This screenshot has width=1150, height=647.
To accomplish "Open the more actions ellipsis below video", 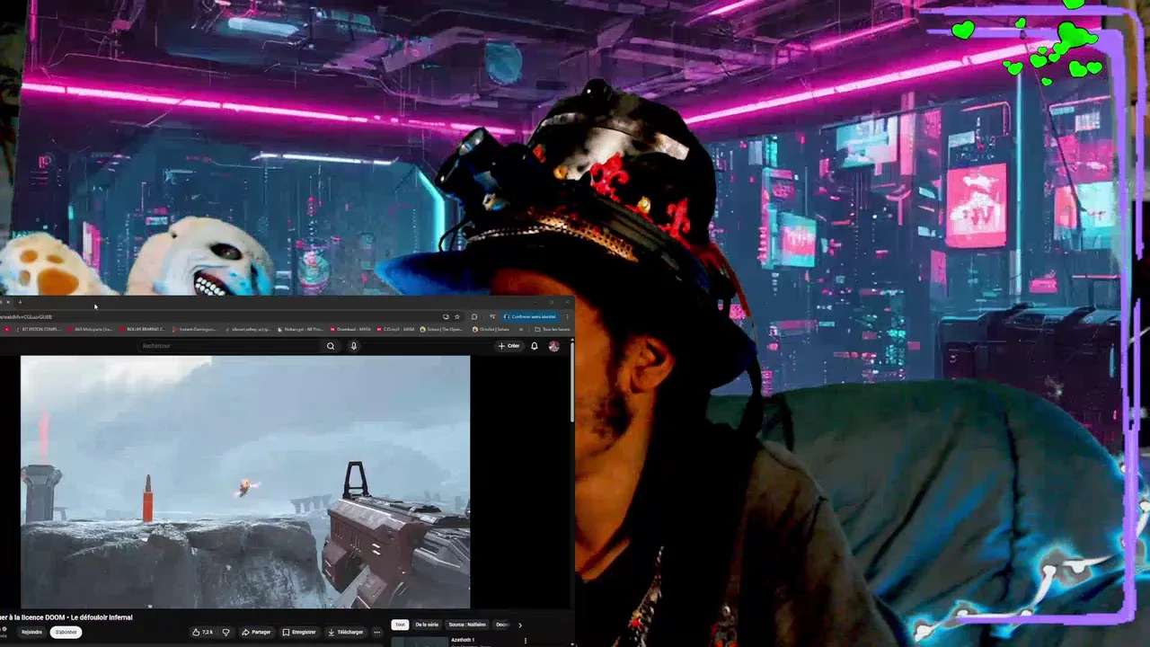I will click(x=377, y=632).
